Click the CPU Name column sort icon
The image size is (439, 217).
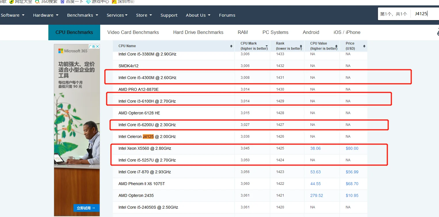pyautogui.click(x=231, y=46)
